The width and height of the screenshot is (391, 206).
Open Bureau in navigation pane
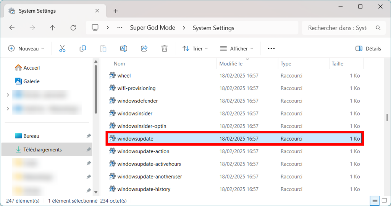coord(27,136)
